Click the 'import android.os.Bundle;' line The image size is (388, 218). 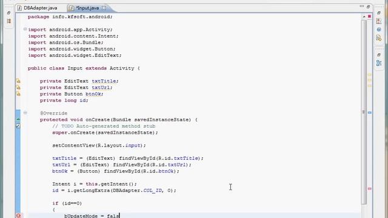[x=65, y=42]
